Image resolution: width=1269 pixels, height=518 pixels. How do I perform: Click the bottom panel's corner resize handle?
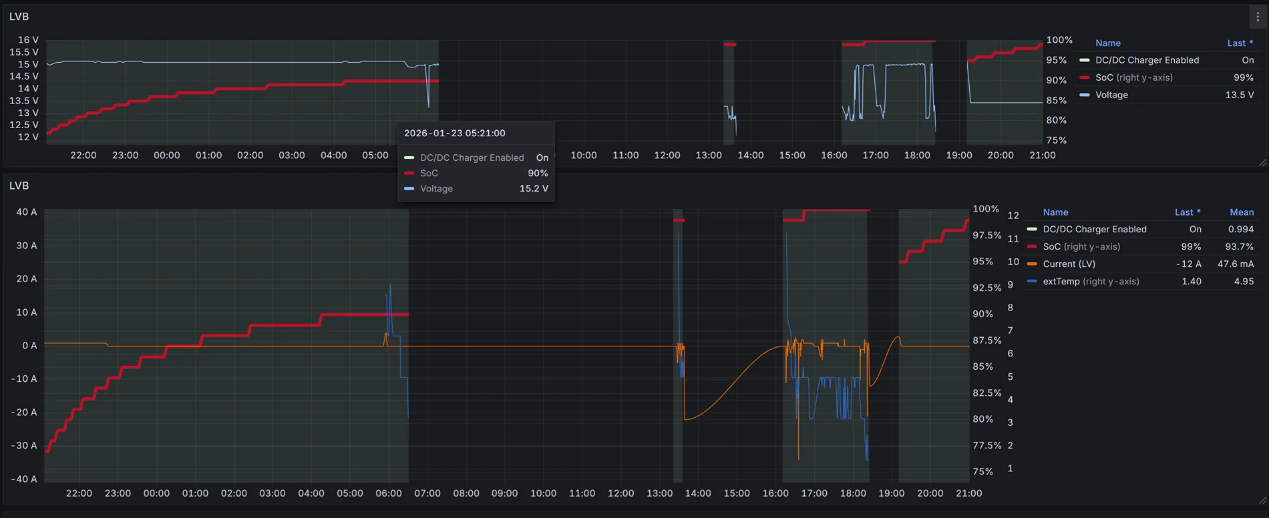tap(1262, 501)
